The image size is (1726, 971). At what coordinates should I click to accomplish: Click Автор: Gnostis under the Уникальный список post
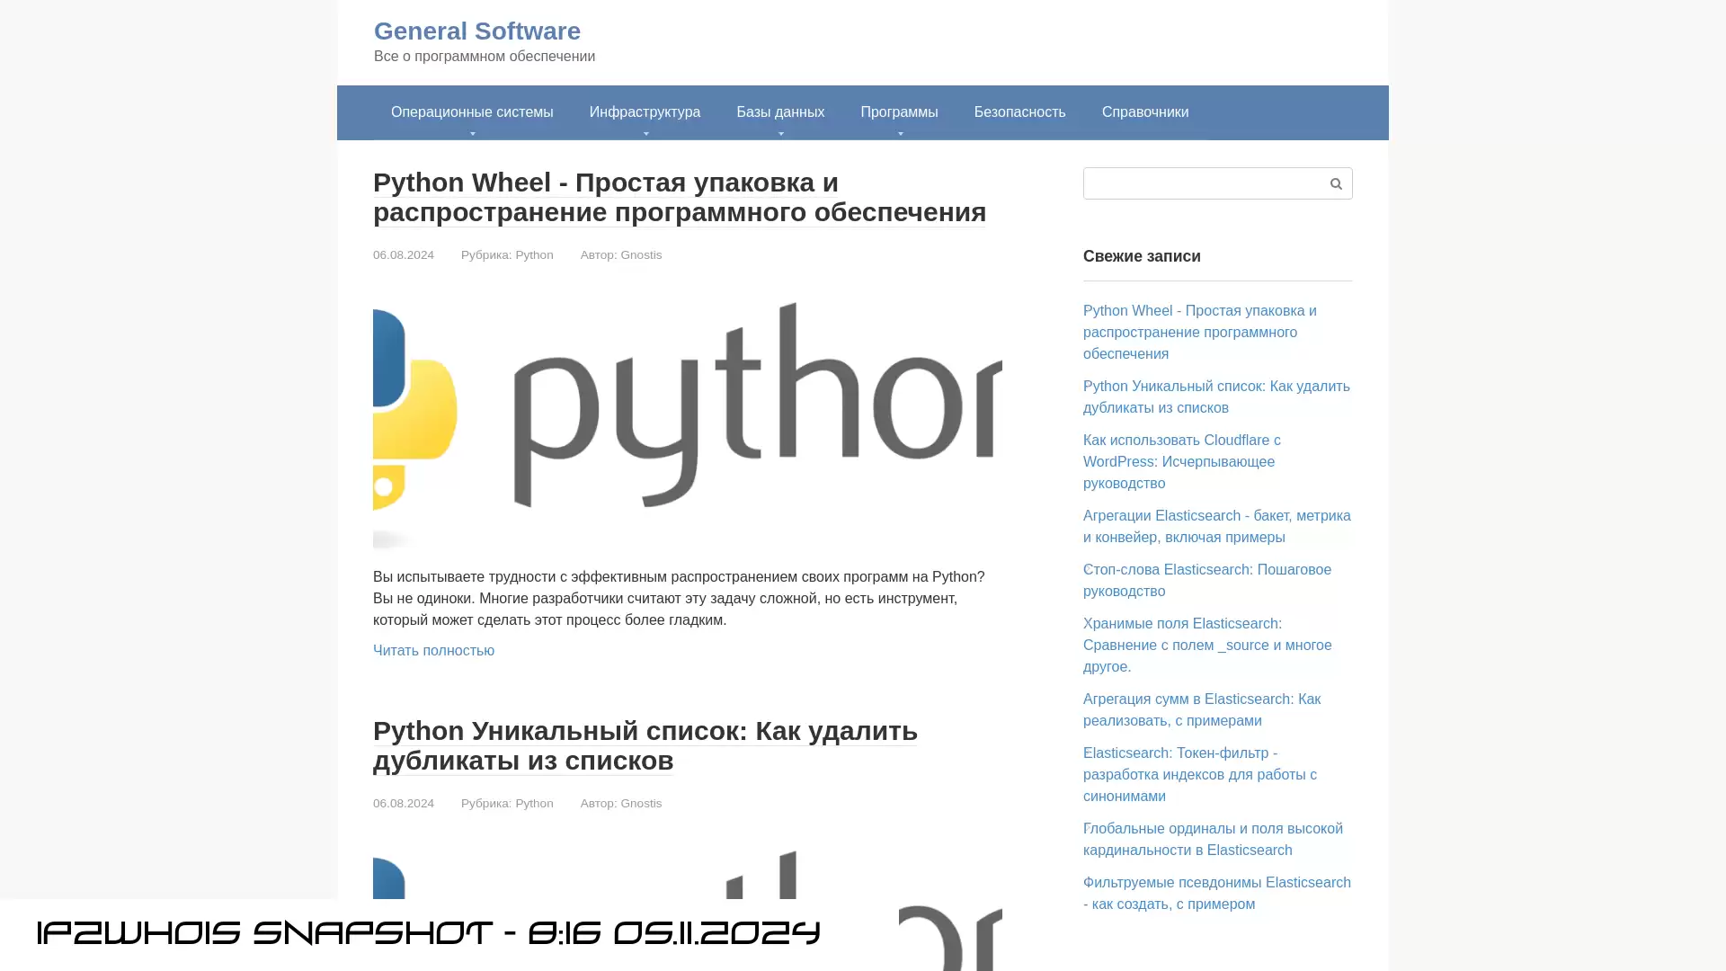click(621, 804)
